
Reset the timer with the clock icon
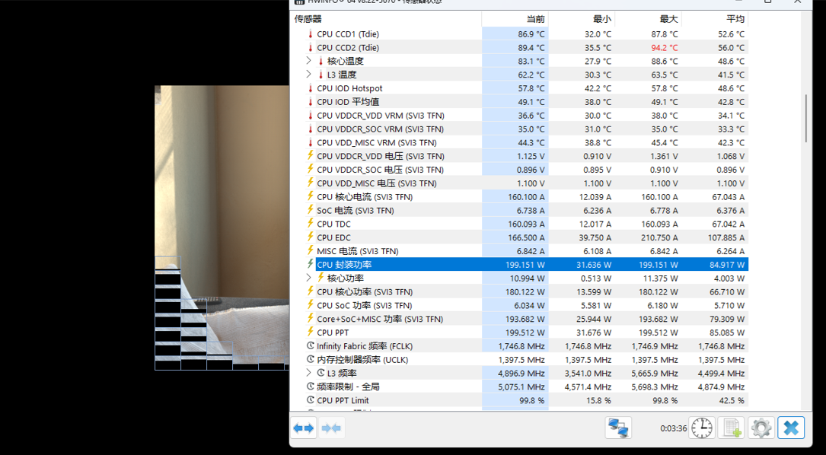[702, 428]
